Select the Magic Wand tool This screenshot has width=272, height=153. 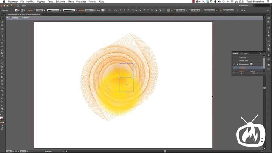click(2, 25)
